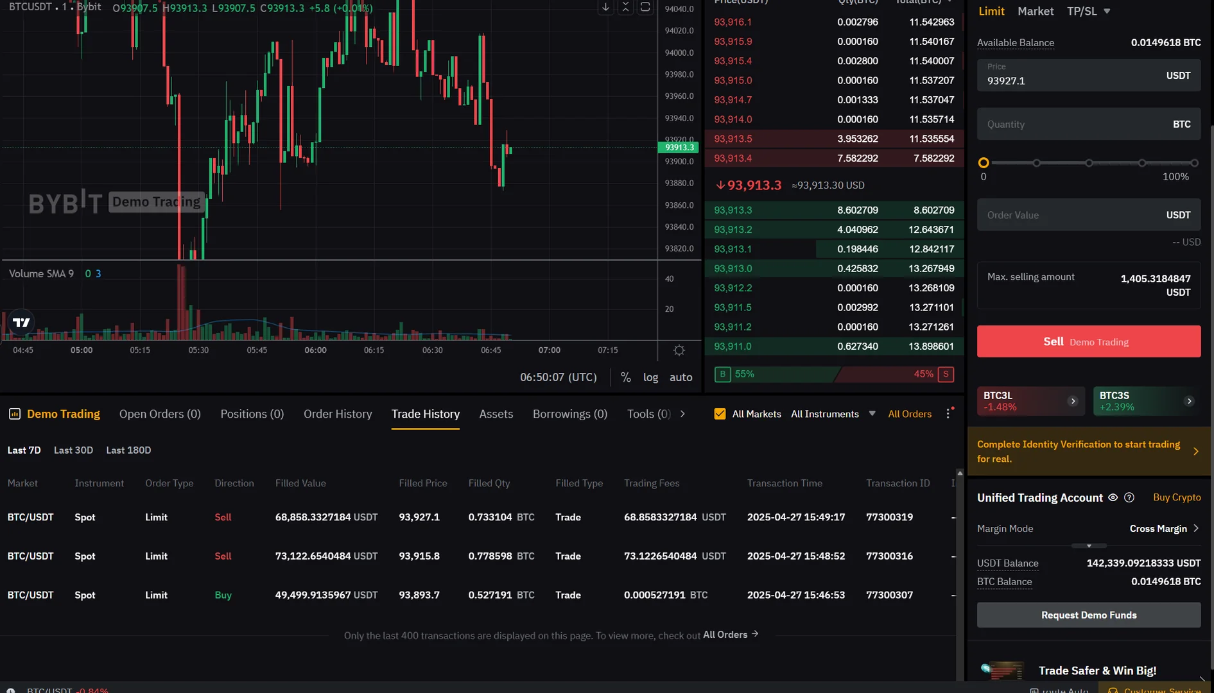Select the Last 180D time filter
The width and height of the screenshot is (1214, 693).
[128, 450]
